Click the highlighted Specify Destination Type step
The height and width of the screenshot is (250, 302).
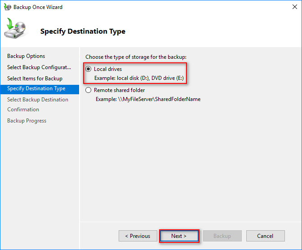click(x=40, y=89)
